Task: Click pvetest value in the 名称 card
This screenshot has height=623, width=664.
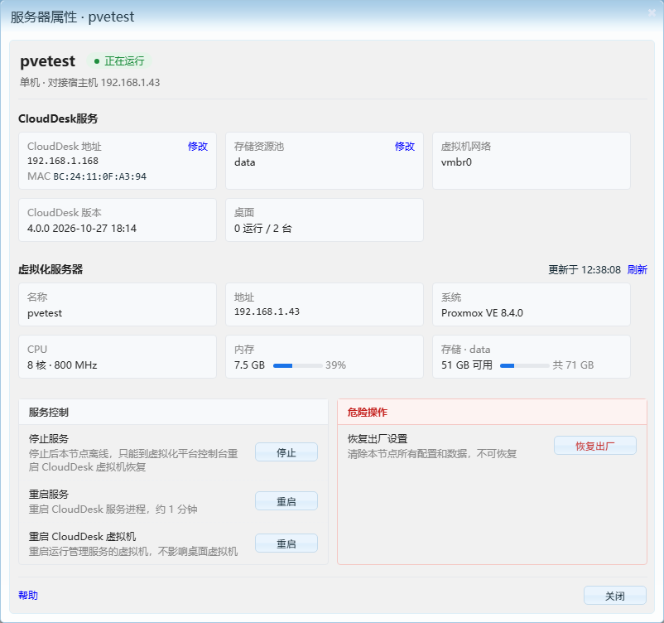Action: coord(45,313)
